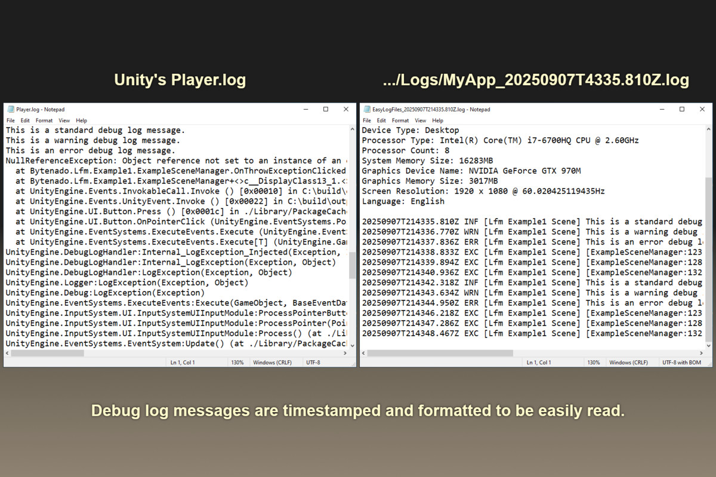Open View menu in EasyLogFiles window
The height and width of the screenshot is (477, 716).
421,120
